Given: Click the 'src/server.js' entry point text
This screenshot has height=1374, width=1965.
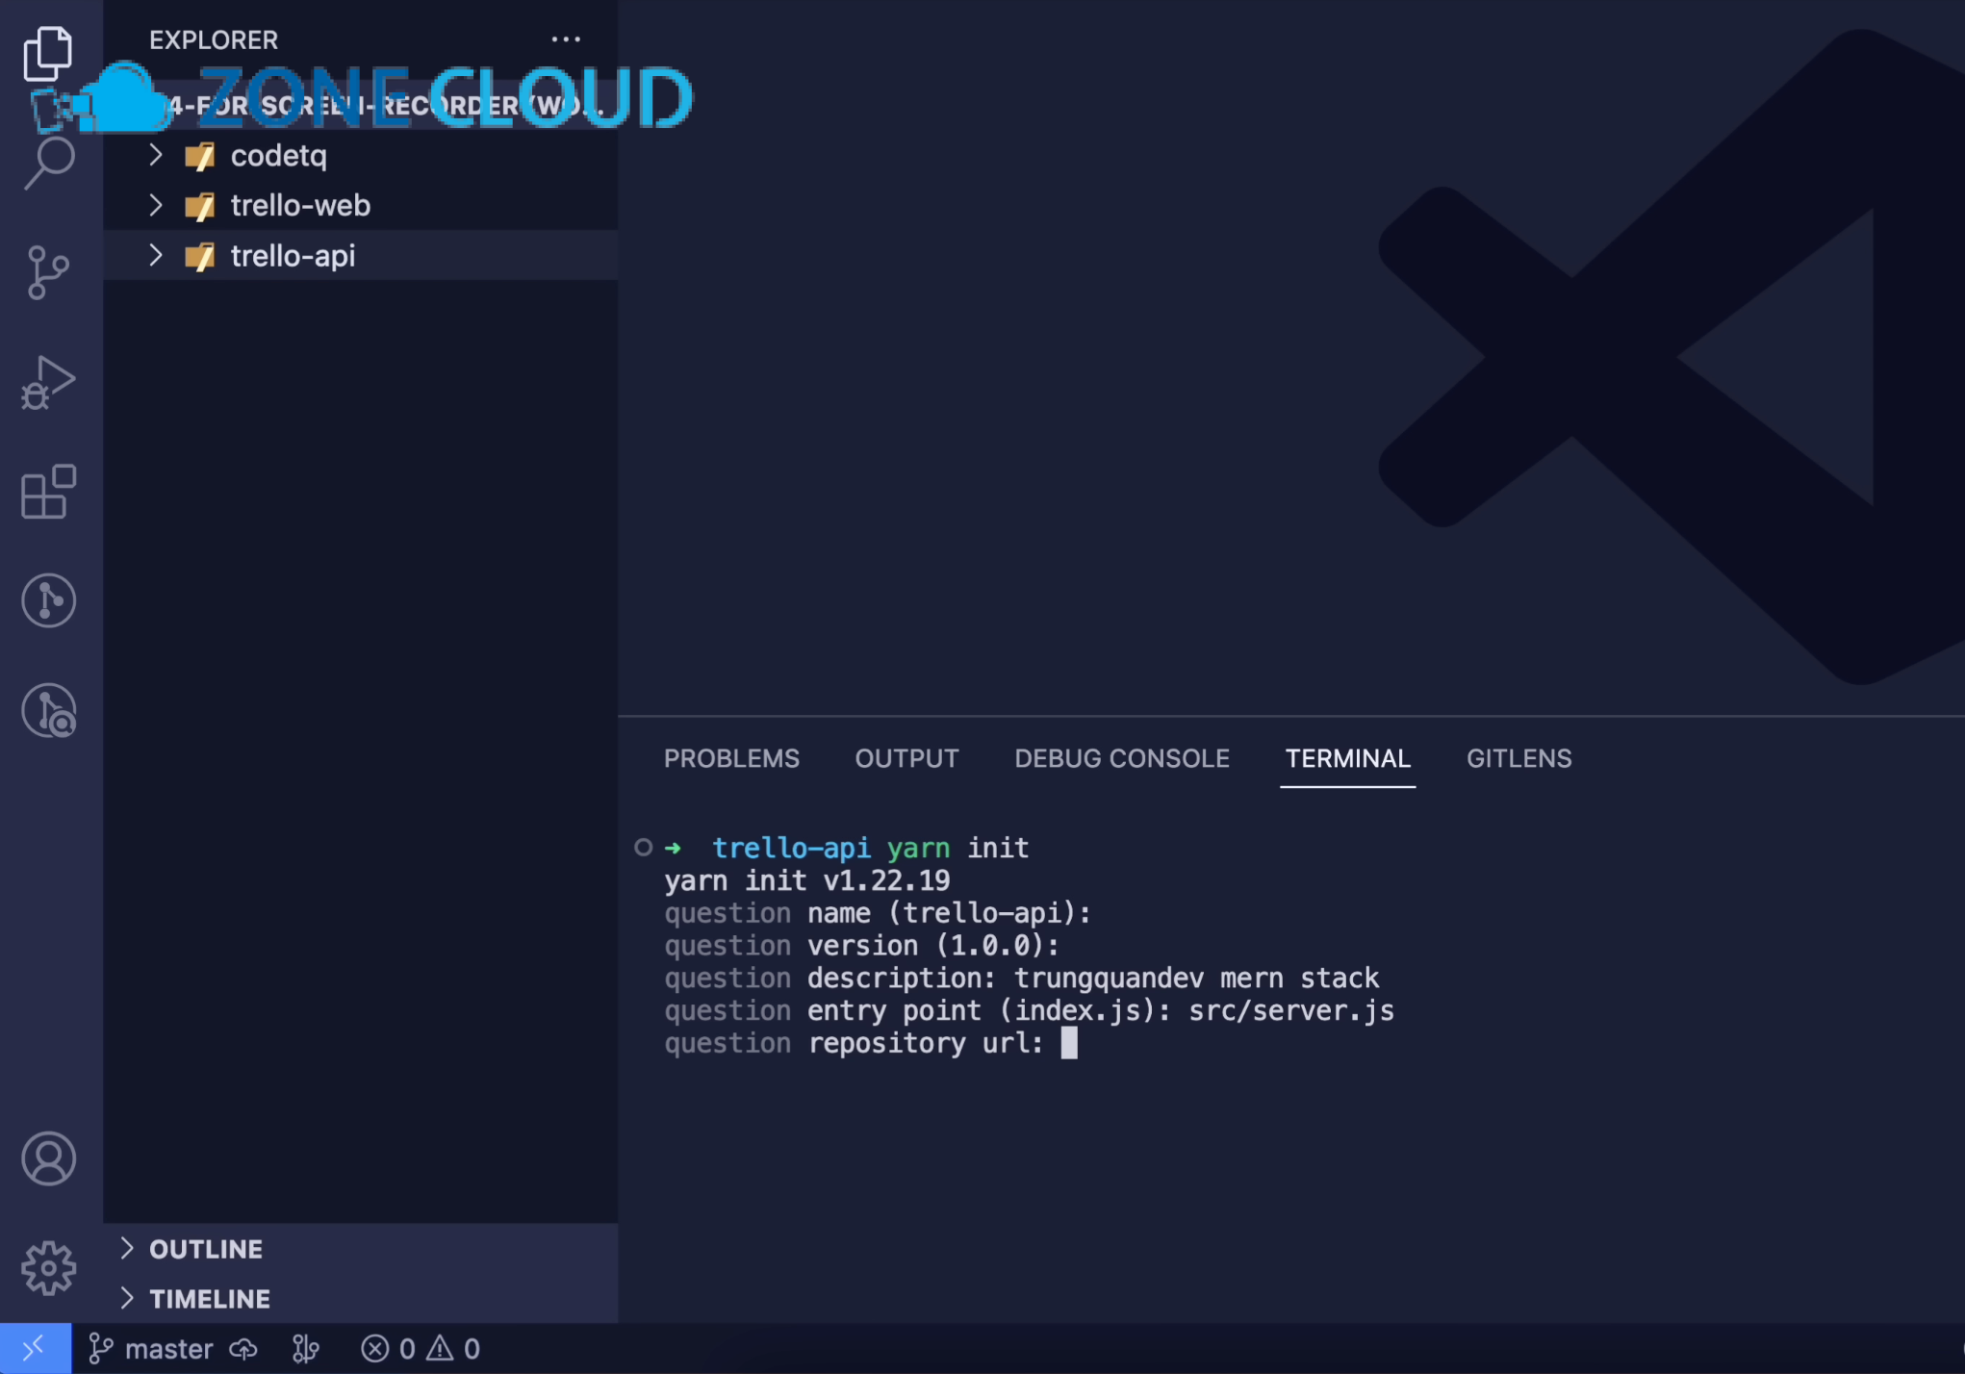Looking at the screenshot, I should [1291, 1011].
